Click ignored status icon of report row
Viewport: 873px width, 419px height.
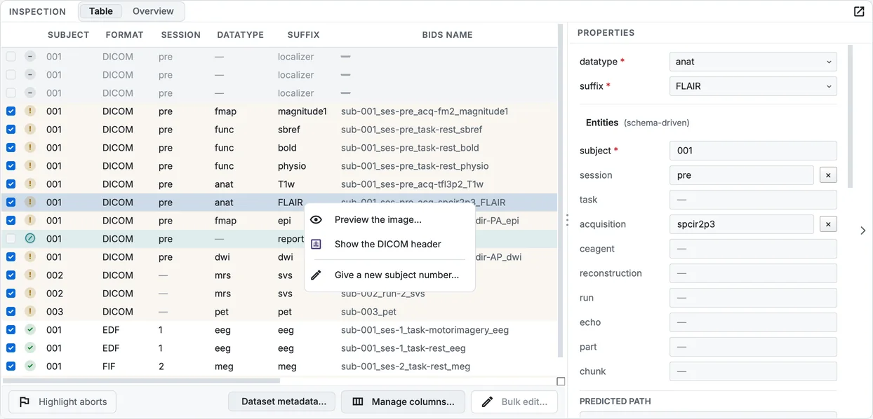click(30, 238)
